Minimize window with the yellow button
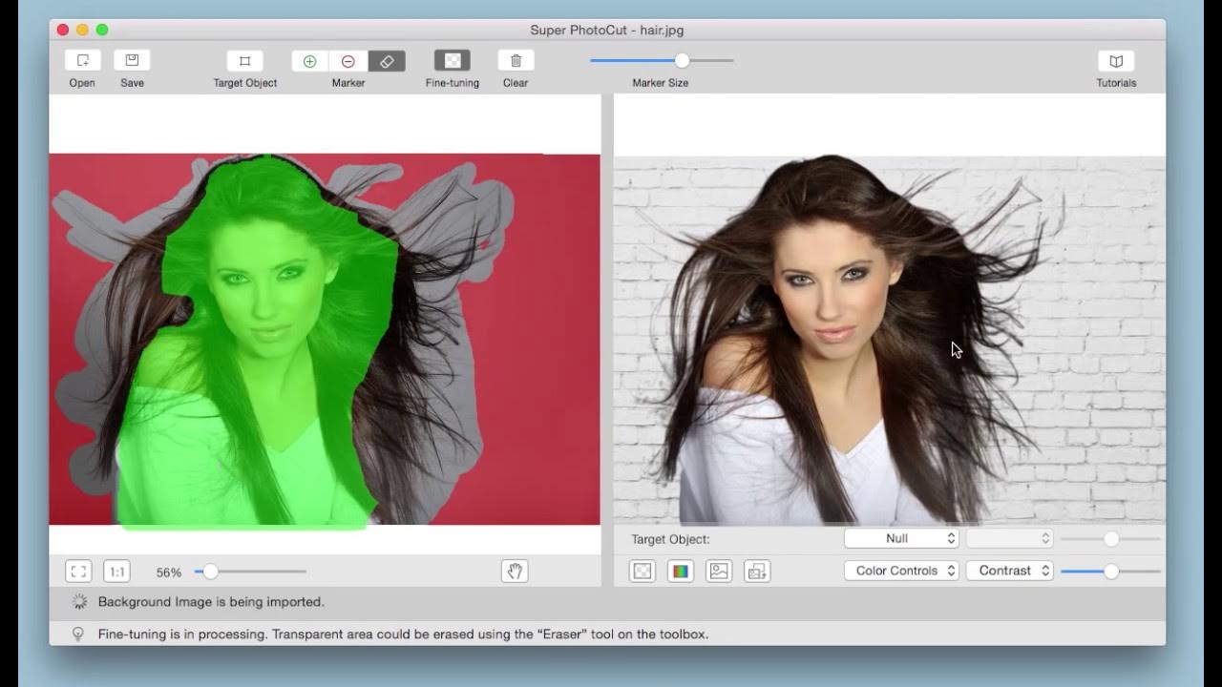Screen dimensions: 1222x687 pyautogui.click(x=83, y=30)
